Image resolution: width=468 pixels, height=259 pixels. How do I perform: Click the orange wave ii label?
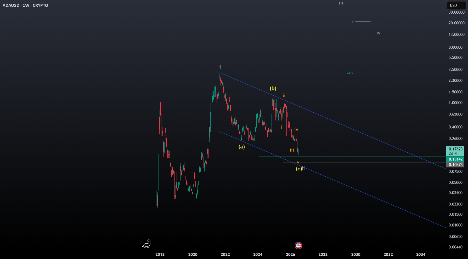tap(284, 96)
